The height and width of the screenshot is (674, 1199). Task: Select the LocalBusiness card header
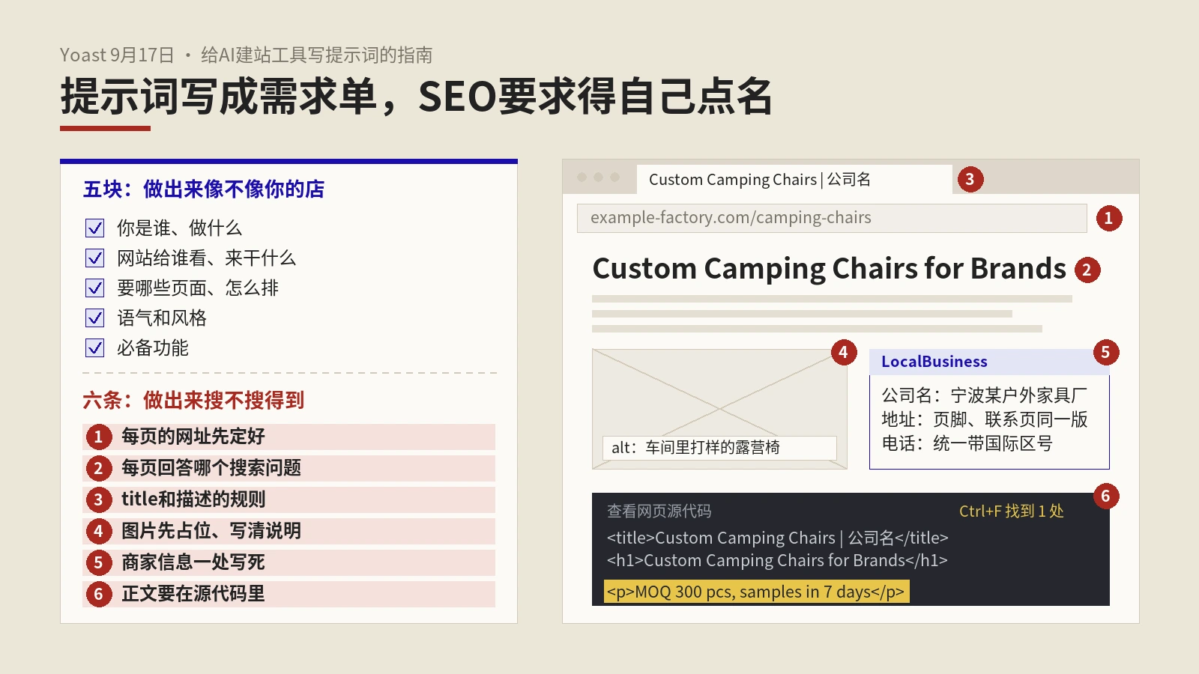989,362
